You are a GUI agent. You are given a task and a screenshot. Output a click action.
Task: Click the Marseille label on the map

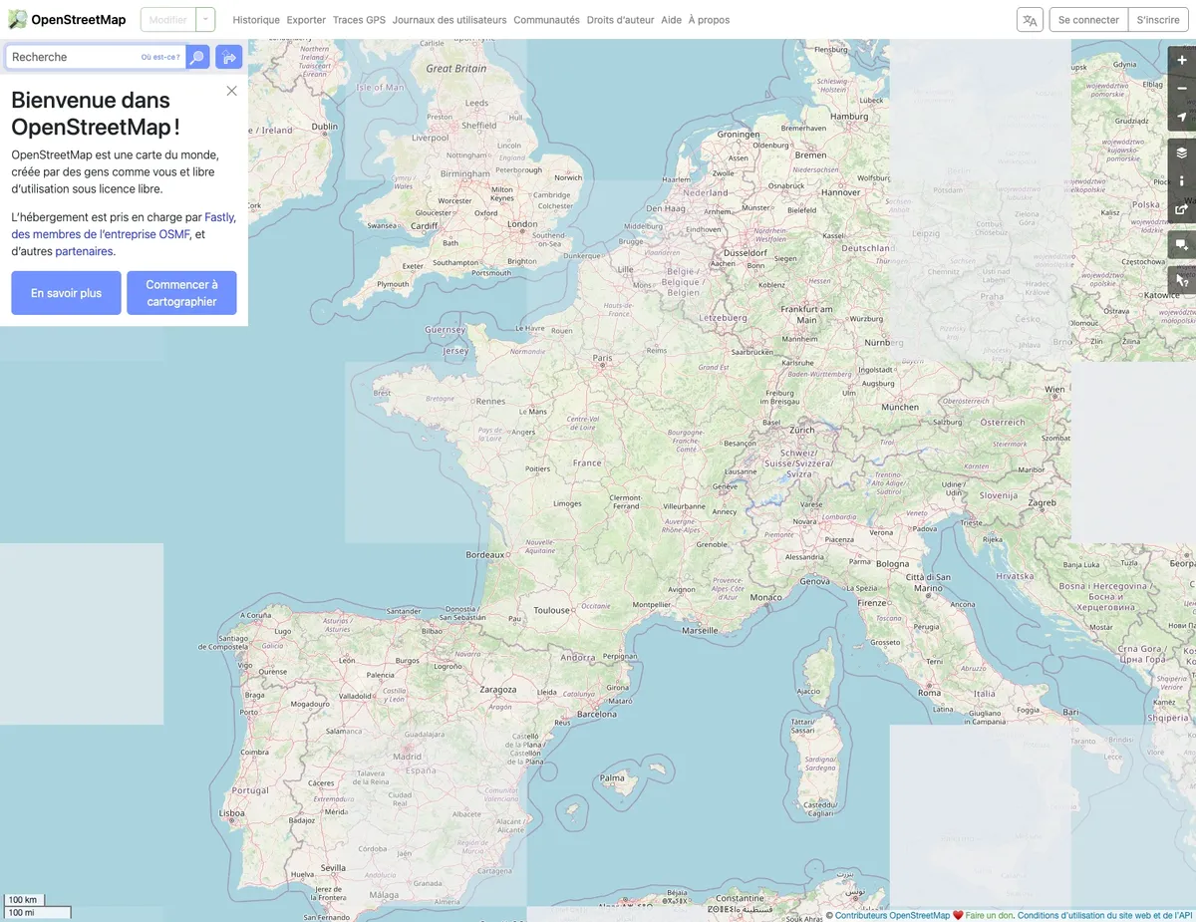point(700,630)
